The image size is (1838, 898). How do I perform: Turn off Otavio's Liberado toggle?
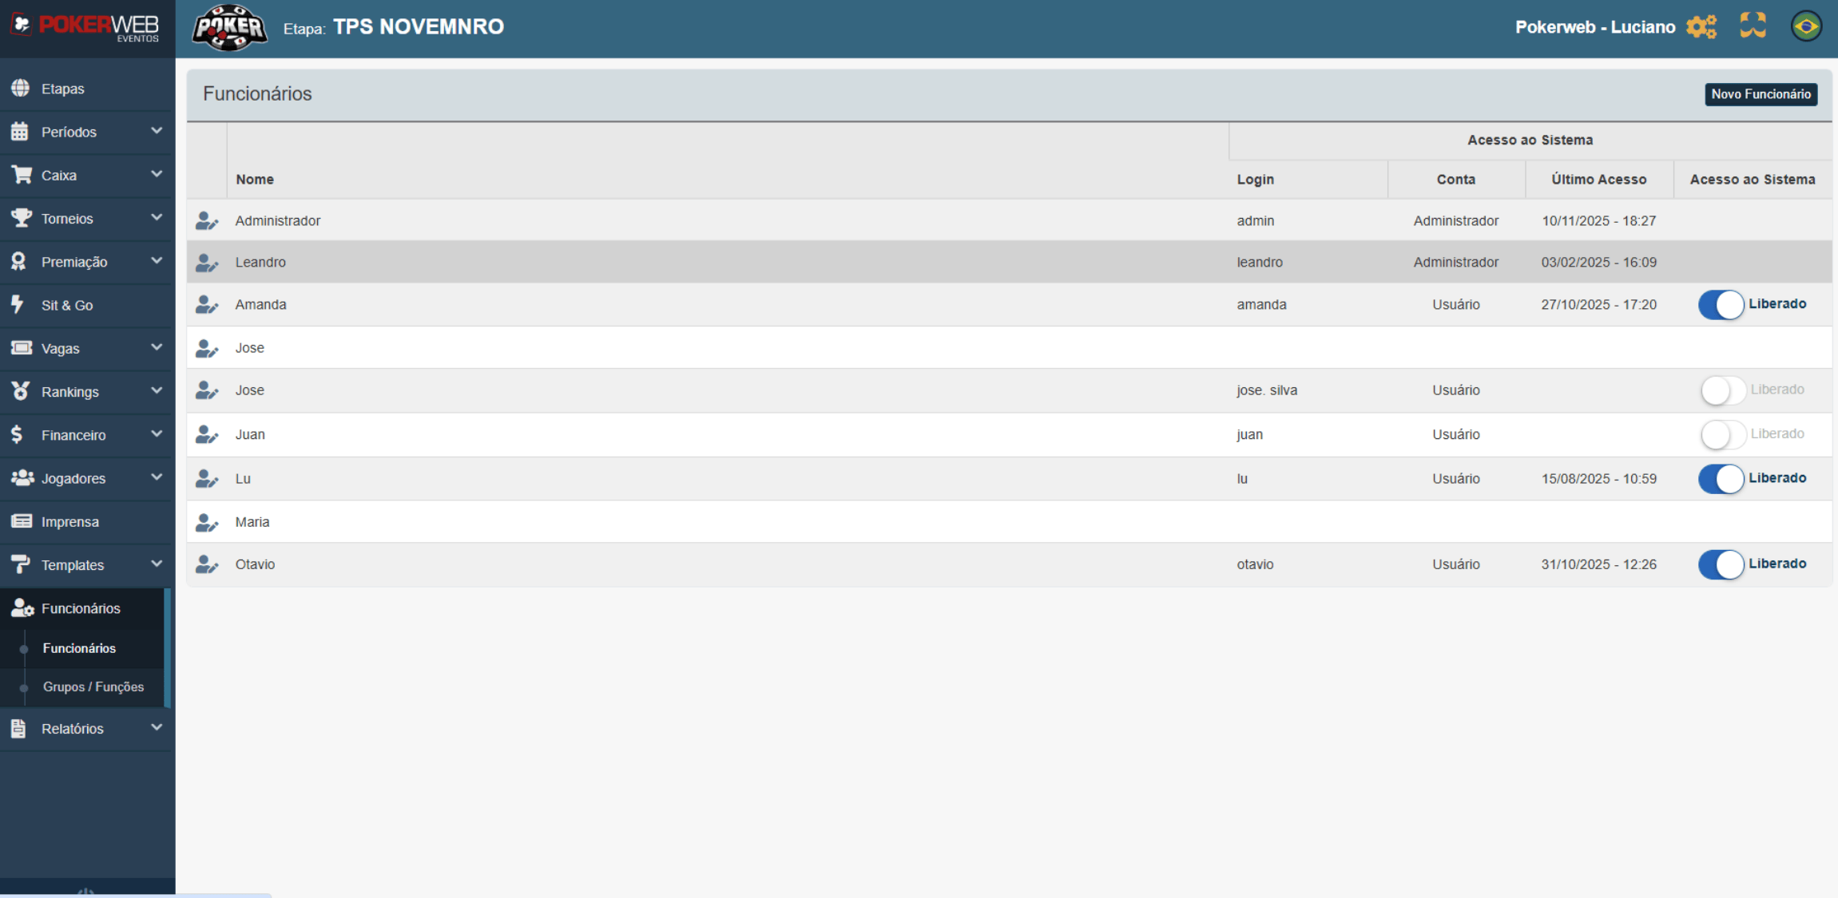(1721, 564)
